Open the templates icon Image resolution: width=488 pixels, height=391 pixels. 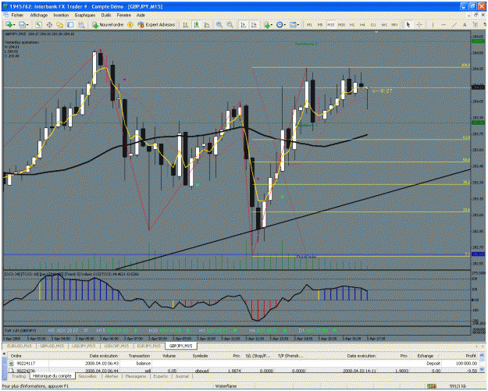(292, 24)
